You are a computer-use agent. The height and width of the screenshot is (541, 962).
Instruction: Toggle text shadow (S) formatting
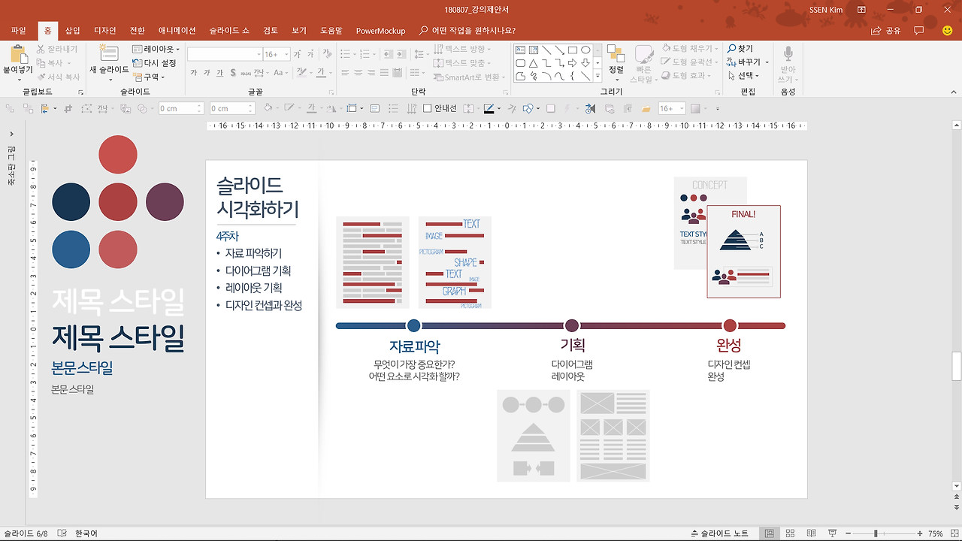(x=233, y=73)
